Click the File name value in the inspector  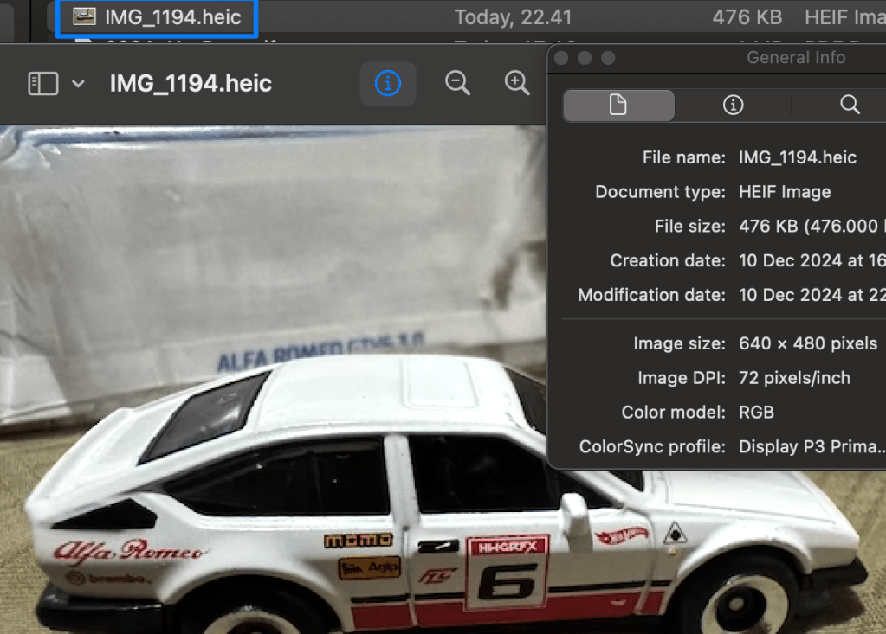coord(797,157)
